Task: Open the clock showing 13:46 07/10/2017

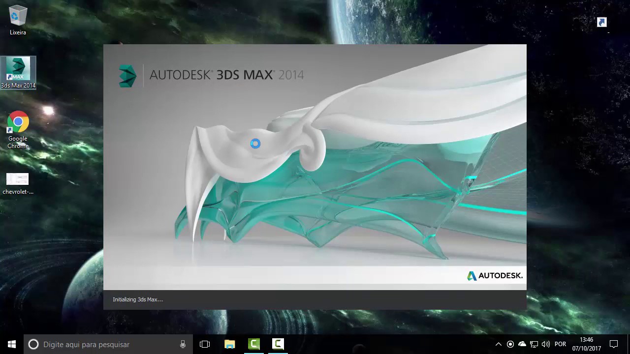Action: 587,344
